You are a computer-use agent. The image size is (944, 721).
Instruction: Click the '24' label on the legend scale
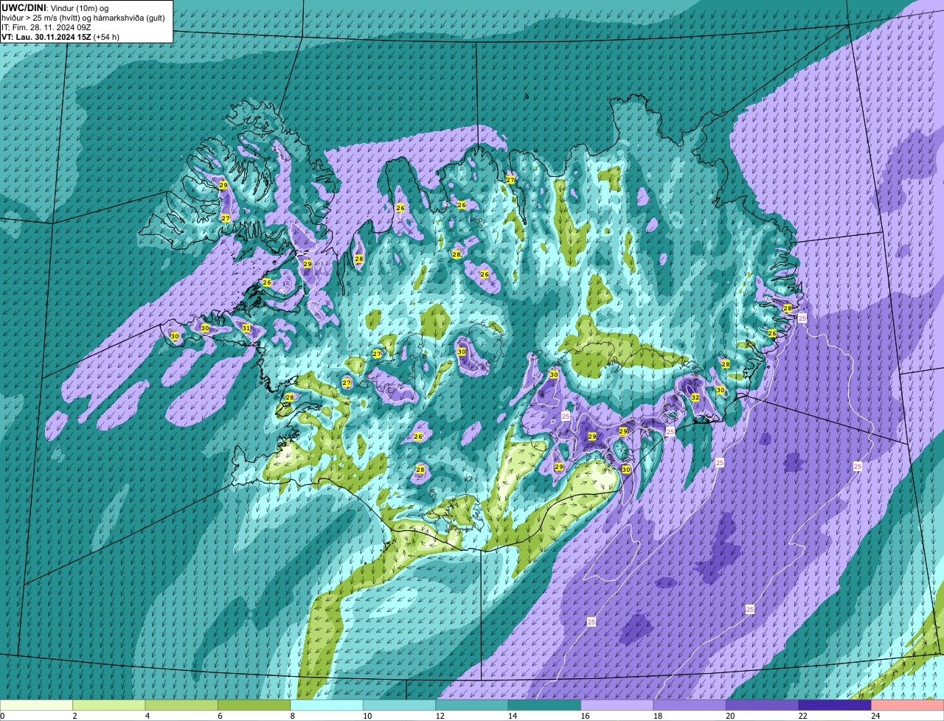(x=875, y=716)
